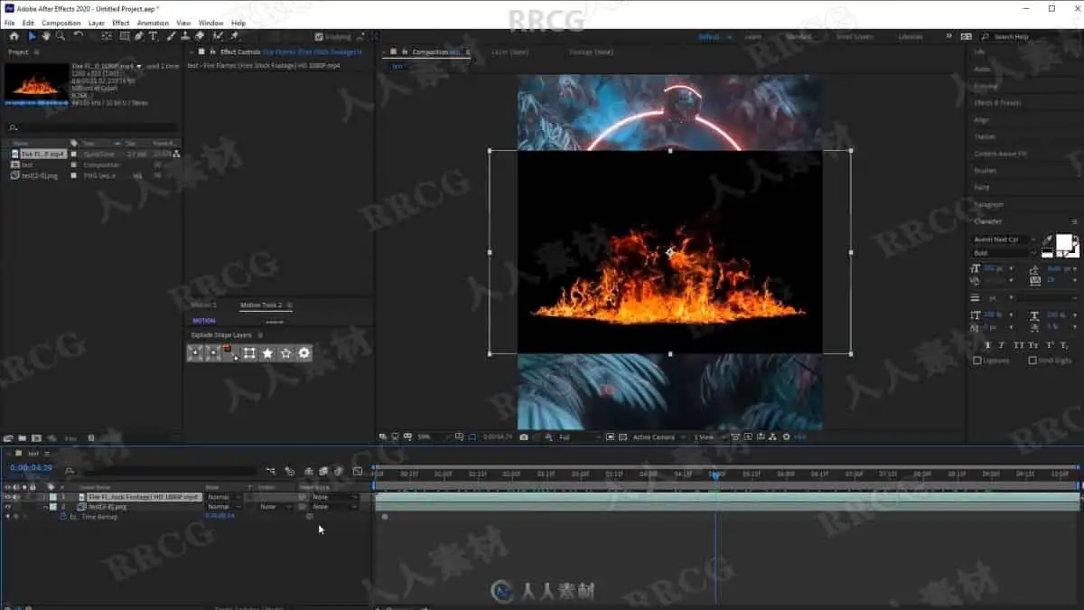
Task: Click the timeline Frame Blending icon
Action: pyautogui.click(x=323, y=471)
